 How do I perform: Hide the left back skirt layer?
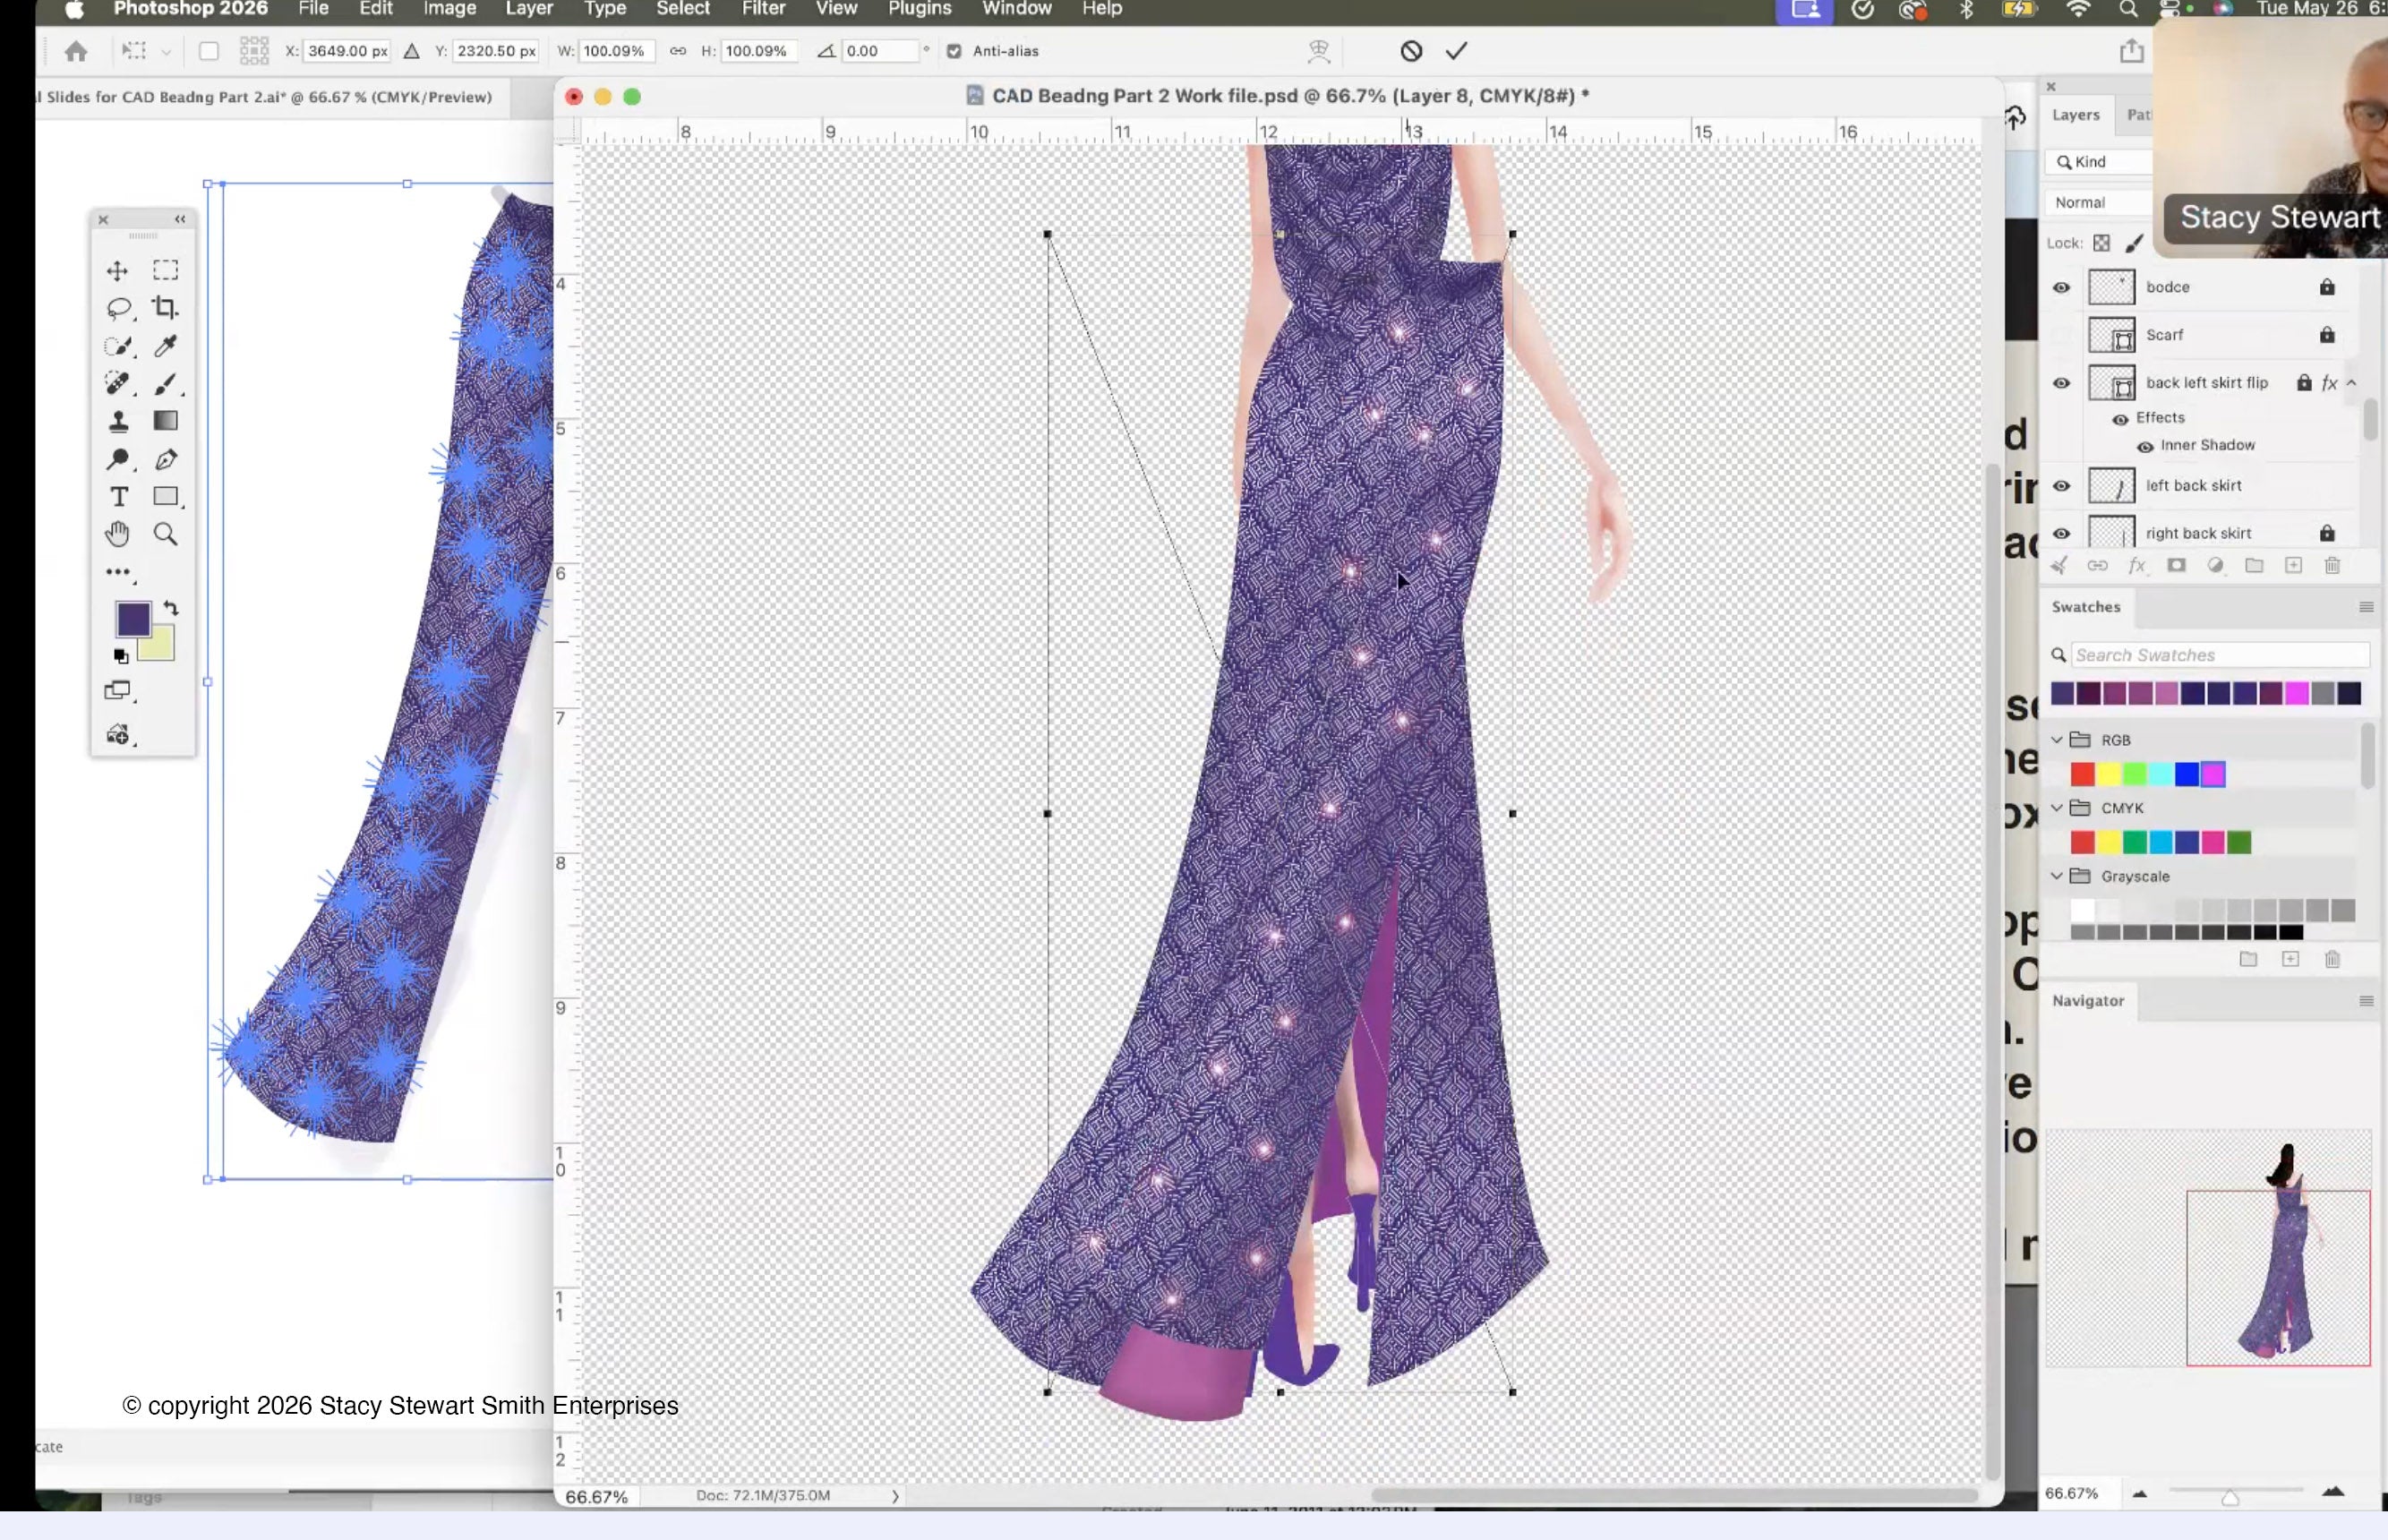[2061, 486]
